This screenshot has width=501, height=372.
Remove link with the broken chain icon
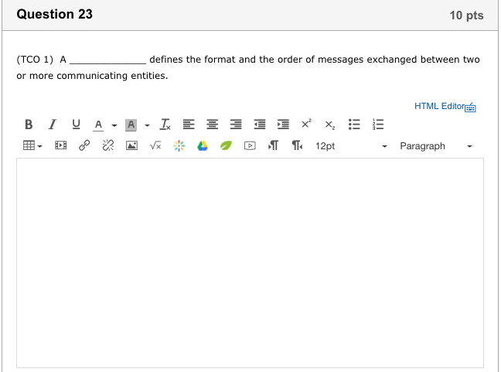coord(108,145)
